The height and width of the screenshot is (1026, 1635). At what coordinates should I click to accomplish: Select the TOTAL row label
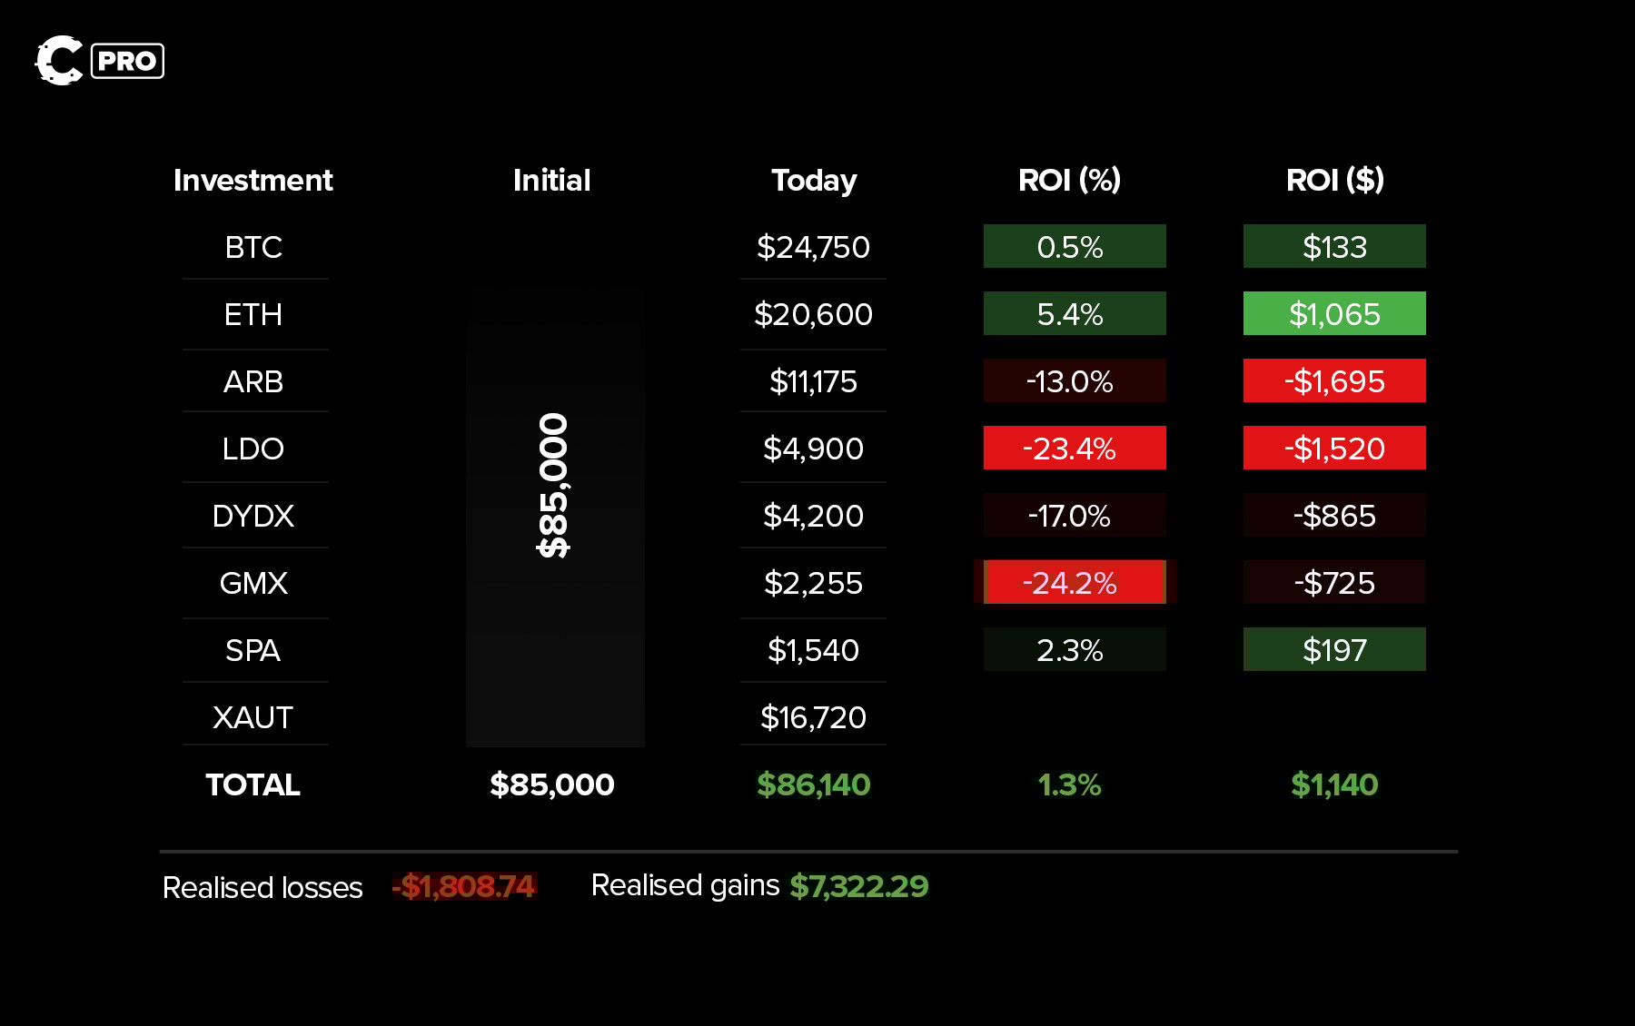click(x=253, y=784)
